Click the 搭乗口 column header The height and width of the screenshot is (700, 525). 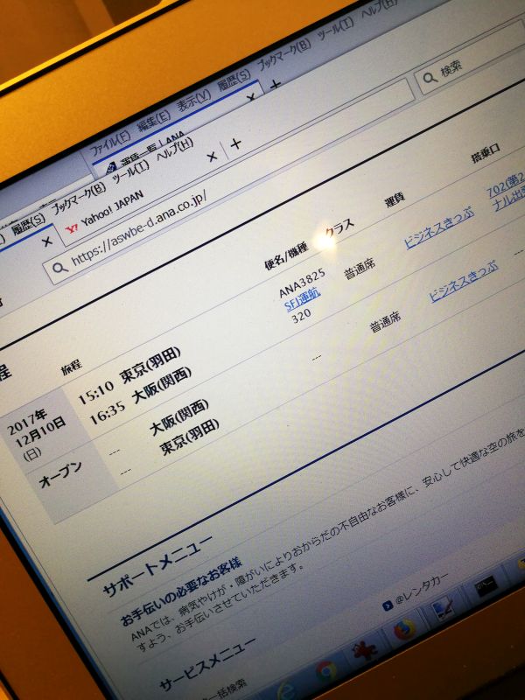point(486,152)
